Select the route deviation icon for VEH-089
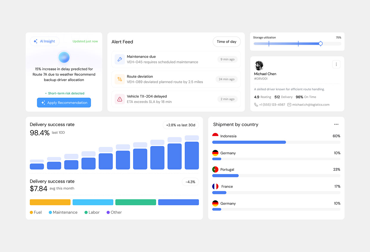The image size is (370, 252). point(120,79)
